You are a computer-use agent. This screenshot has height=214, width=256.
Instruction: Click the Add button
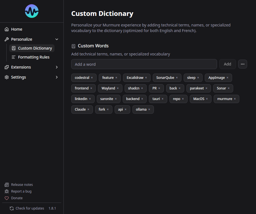click(227, 64)
